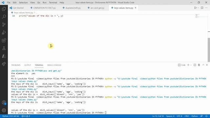210x118 pixels.
Task: Click the terminal prompt input cursor
Action: coord(106,113)
